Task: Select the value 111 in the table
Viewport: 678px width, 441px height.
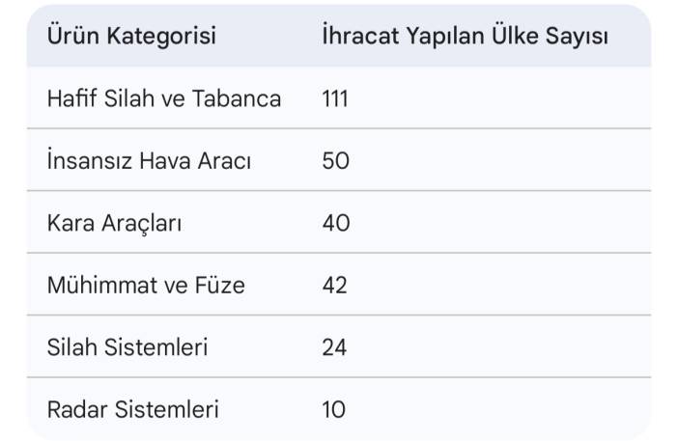Action: [335, 99]
